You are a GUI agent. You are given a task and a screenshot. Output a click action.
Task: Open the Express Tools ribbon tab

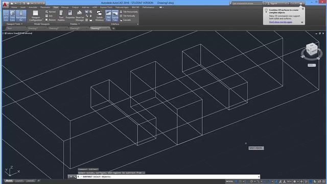click(x=106, y=7)
